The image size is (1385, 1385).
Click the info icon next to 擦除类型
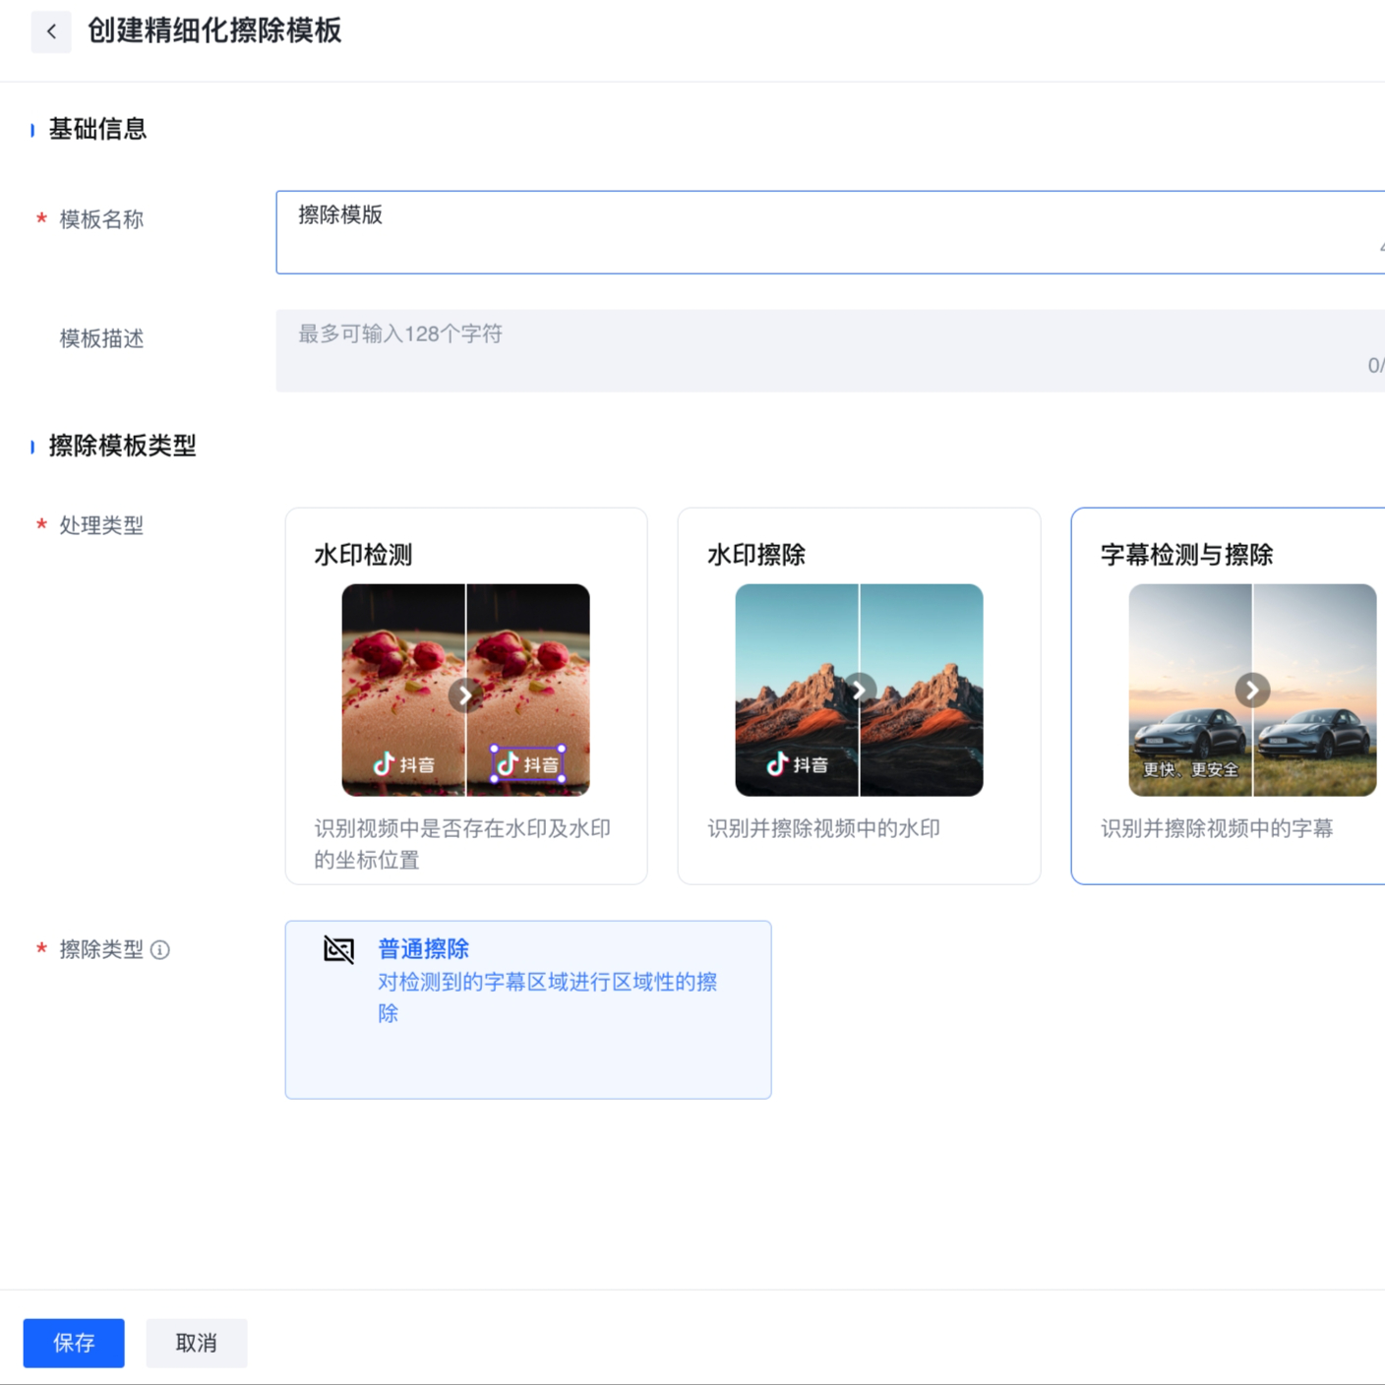click(160, 949)
